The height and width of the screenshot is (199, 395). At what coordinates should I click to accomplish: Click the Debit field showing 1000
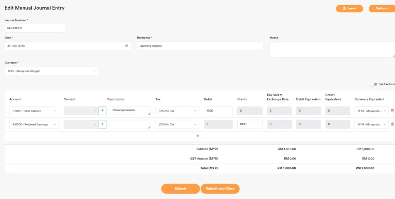pos(218,111)
